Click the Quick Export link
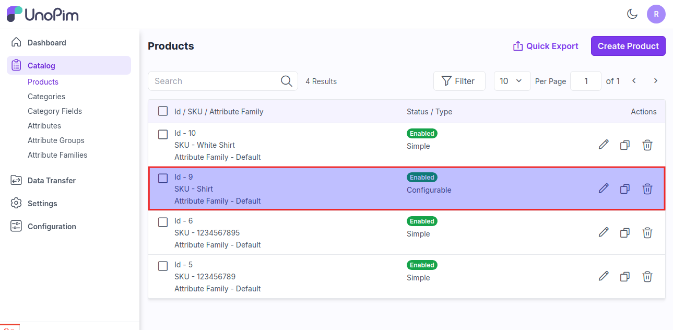673x330 pixels. click(546, 46)
